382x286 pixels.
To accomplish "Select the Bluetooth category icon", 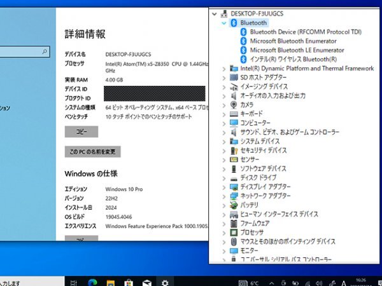I will (234, 23).
